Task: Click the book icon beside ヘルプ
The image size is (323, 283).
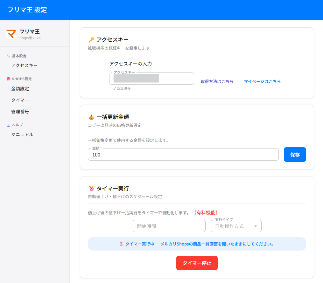Action: pyautogui.click(x=8, y=125)
